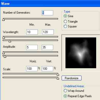100x100 pixels.
Task: Click the 'Wavelength:' label
Action: (11, 32)
